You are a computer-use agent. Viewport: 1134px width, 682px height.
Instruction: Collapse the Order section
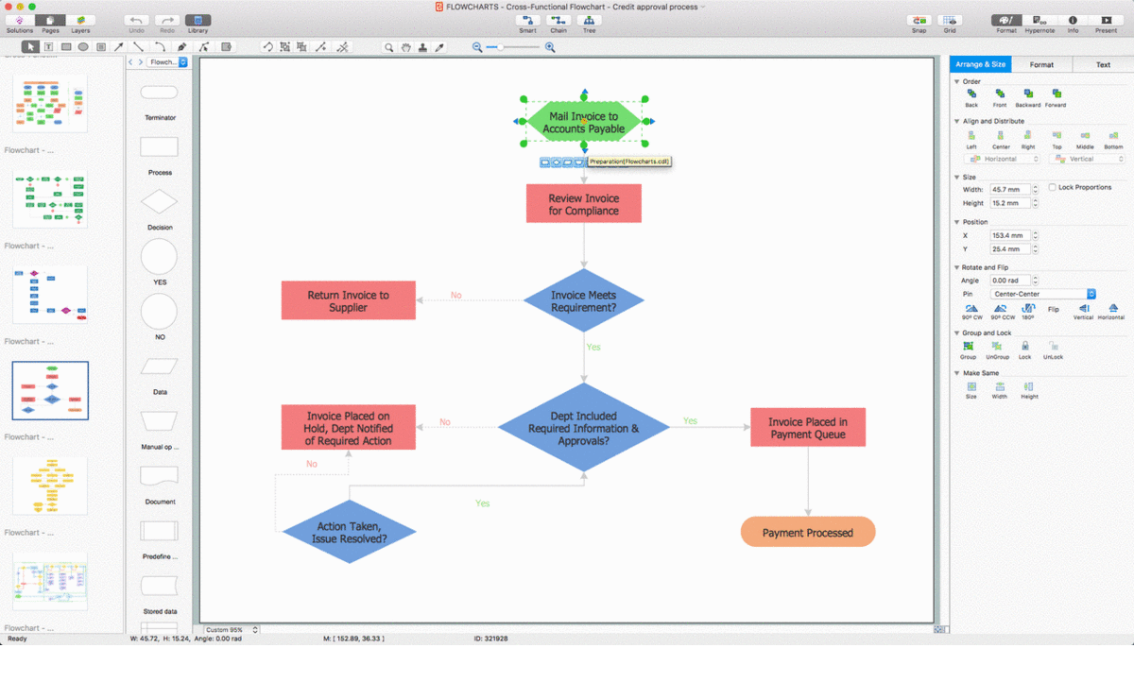[x=956, y=81]
